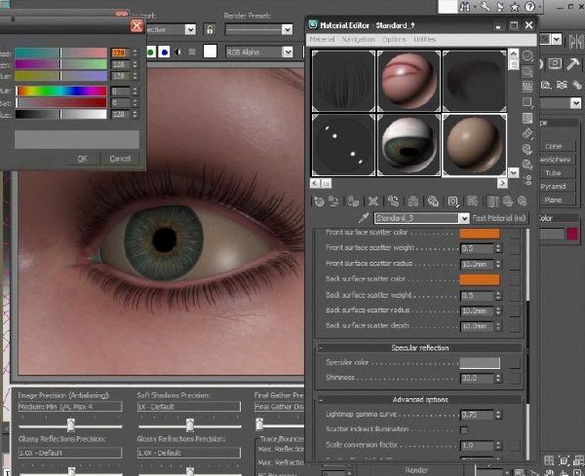Open Material/Map Navigator icon
This screenshot has width=585, height=476.
tap(527, 180)
